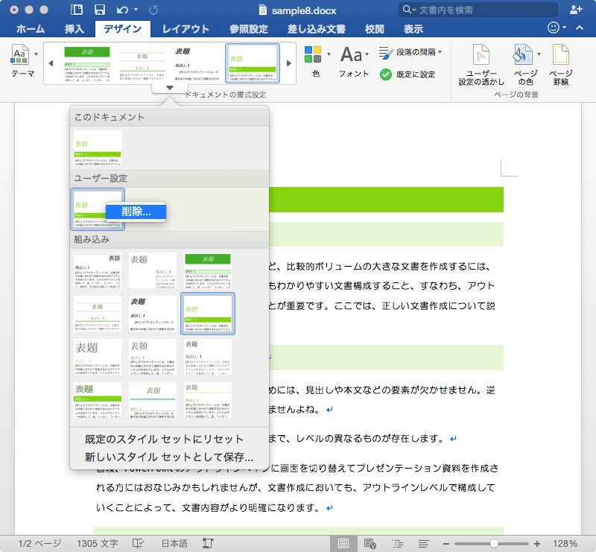This screenshot has width=596, height=552.
Task: Collapse the ribbon with the chevron
Action: pos(580,28)
